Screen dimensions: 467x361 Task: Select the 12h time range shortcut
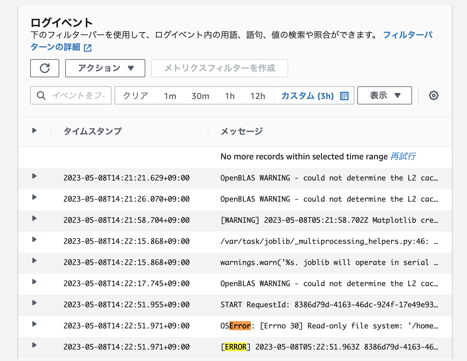(257, 96)
